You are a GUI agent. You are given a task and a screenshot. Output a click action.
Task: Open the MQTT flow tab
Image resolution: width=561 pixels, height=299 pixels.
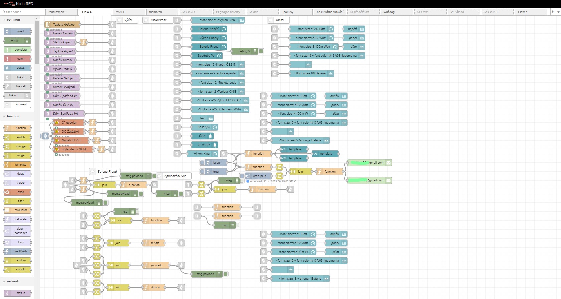coord(129,12)
